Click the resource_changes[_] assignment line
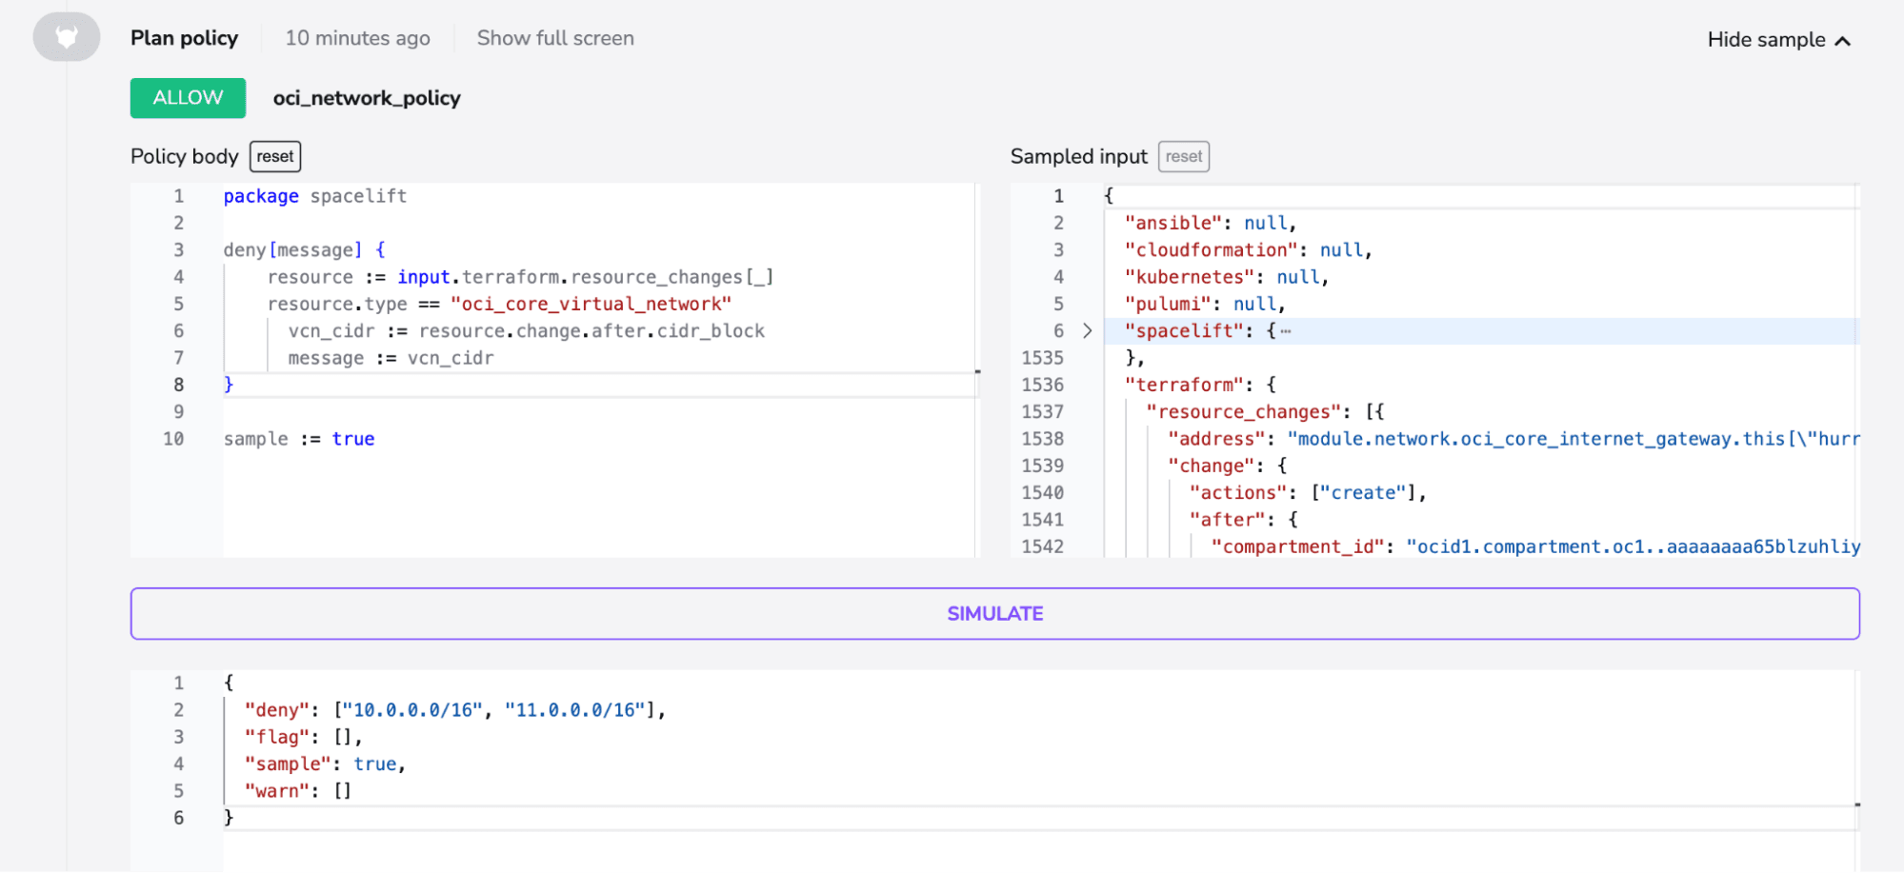Screen dimensions: 1904x873 point(520,277)
